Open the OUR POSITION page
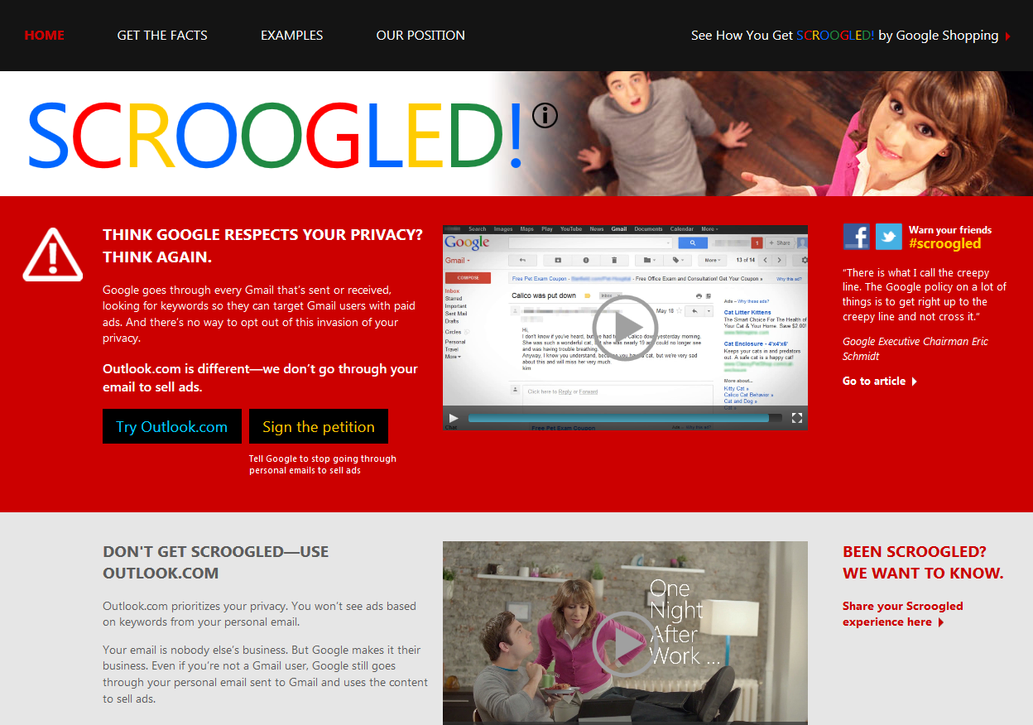The image size is (1033, 725). click(x=420, y=35)
